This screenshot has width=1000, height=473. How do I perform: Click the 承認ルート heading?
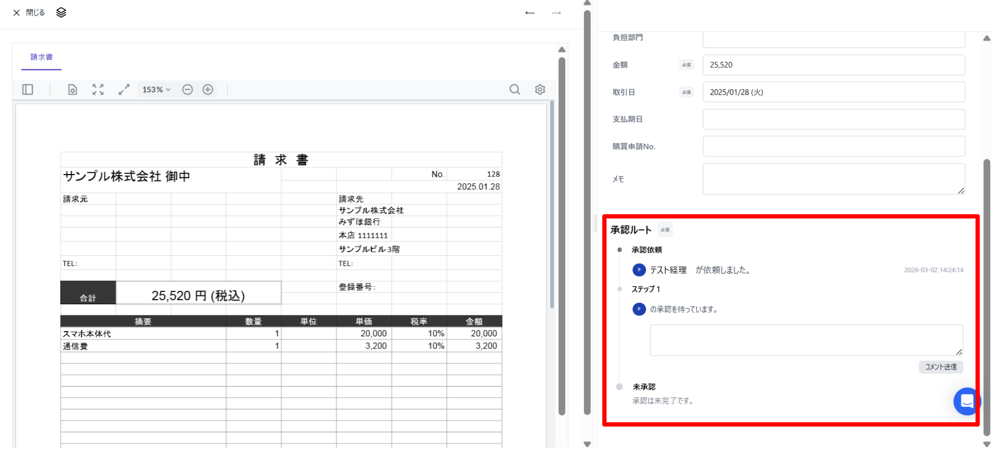pos(631,230)
